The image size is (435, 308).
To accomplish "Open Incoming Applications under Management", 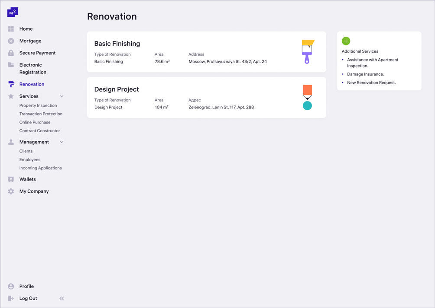I will pyautogui.click(x=40, y=168).
